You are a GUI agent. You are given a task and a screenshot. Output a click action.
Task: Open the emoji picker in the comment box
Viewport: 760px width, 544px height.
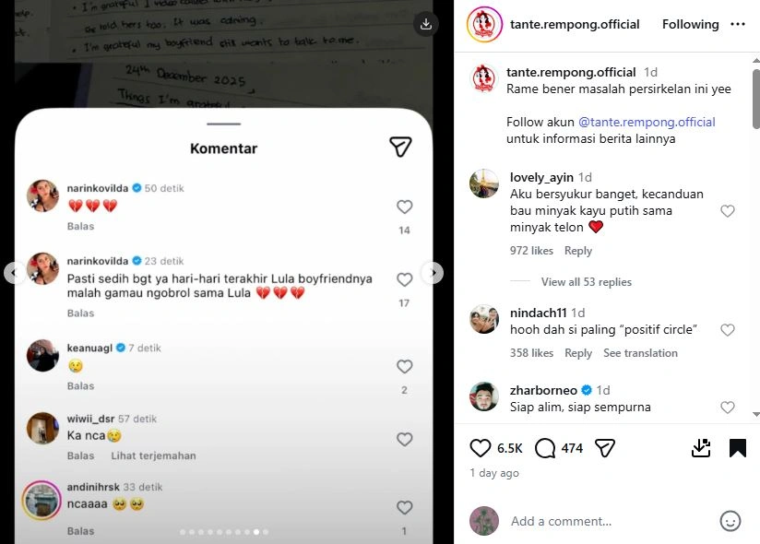(732, 521)
